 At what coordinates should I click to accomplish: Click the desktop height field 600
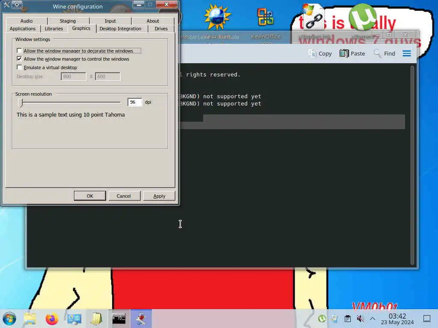coord(108,76)
